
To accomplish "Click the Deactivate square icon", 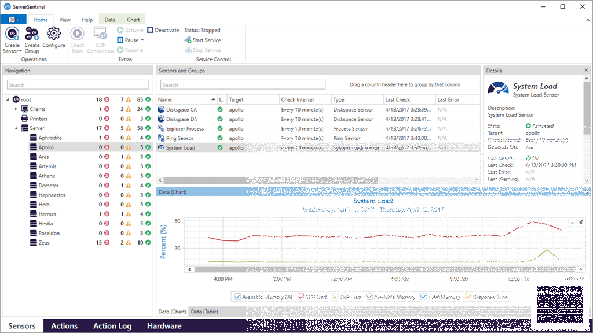I will (151, 31).
